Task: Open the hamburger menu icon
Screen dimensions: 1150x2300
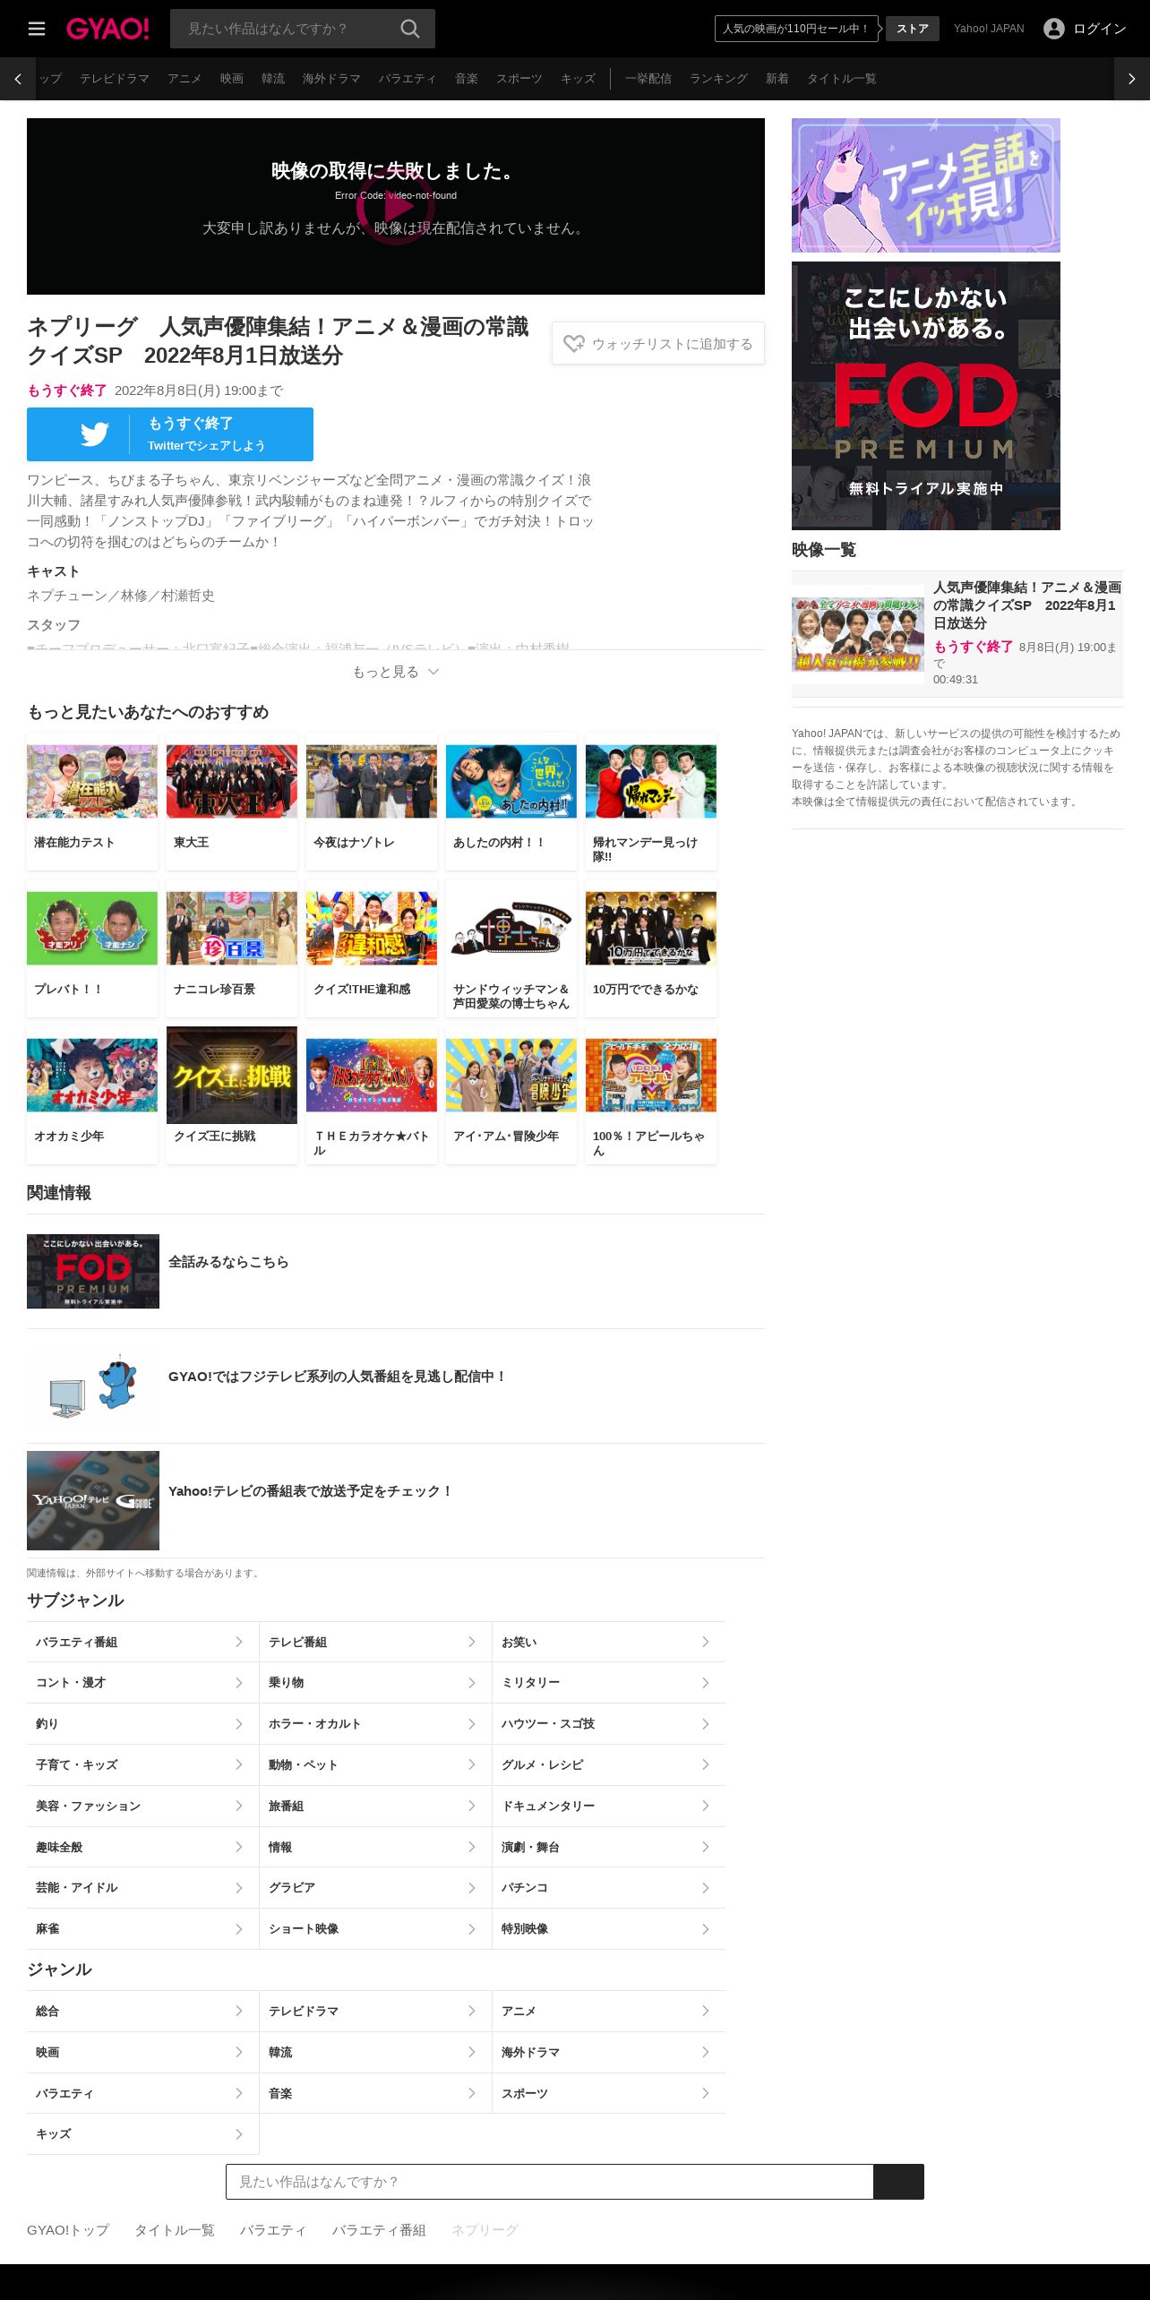Action: click(x=36, y=29)
